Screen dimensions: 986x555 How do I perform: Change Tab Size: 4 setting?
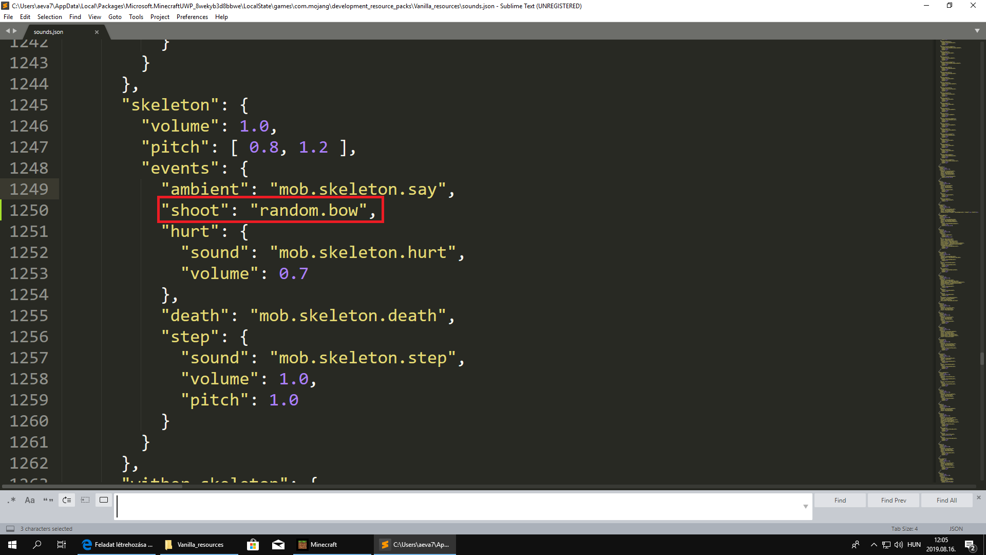(904, 529)
